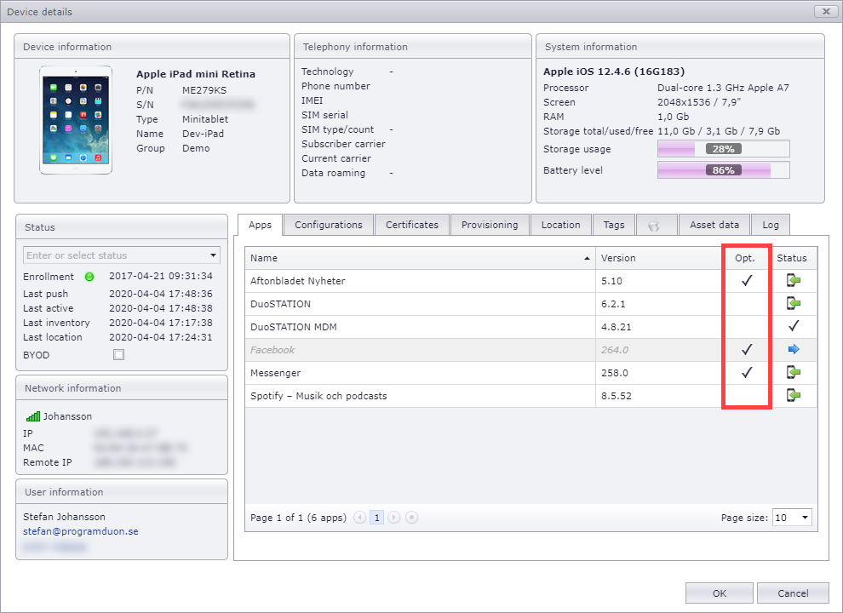The image size is (843, 613).
Task: Open the Log tab
Action: click(x=771, y=225)
